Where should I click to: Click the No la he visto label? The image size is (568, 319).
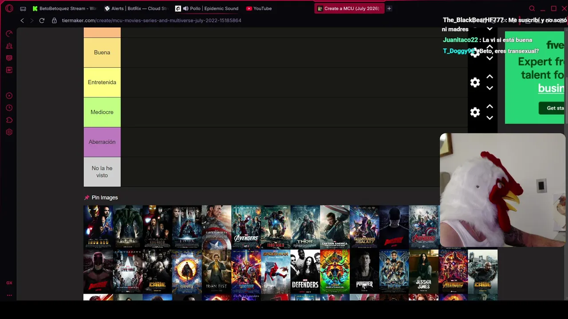(102, 172)
